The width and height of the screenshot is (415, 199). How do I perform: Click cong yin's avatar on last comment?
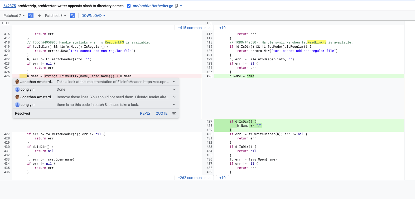pyautogui.click(x=17, y=105)
